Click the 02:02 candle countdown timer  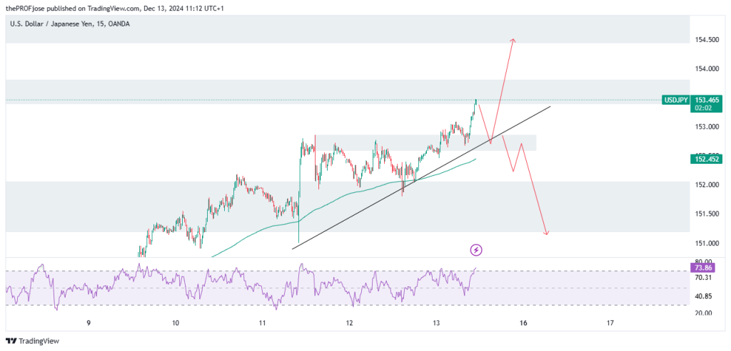tap(702, 108)
